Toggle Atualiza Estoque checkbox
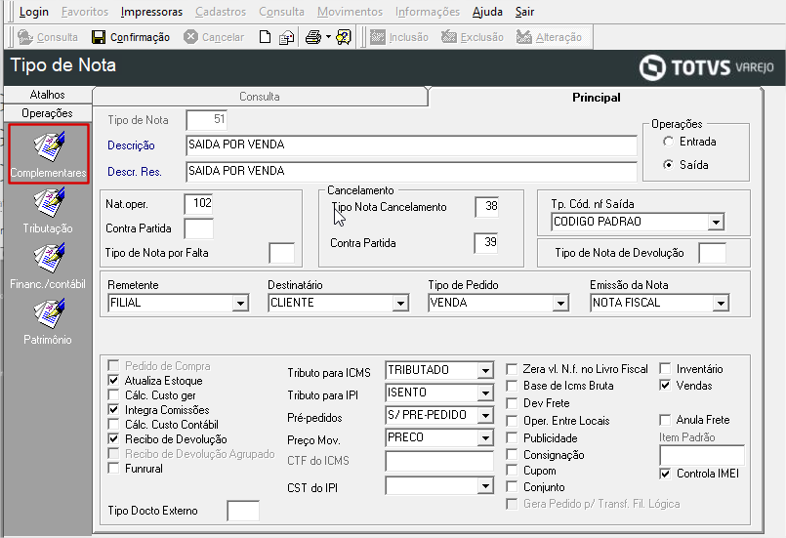Image resolution: width=786 pixels, height=538 pixels. 114,380
